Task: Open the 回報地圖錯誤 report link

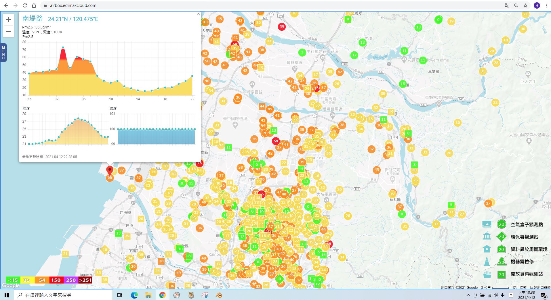Action: coord(540,287)
